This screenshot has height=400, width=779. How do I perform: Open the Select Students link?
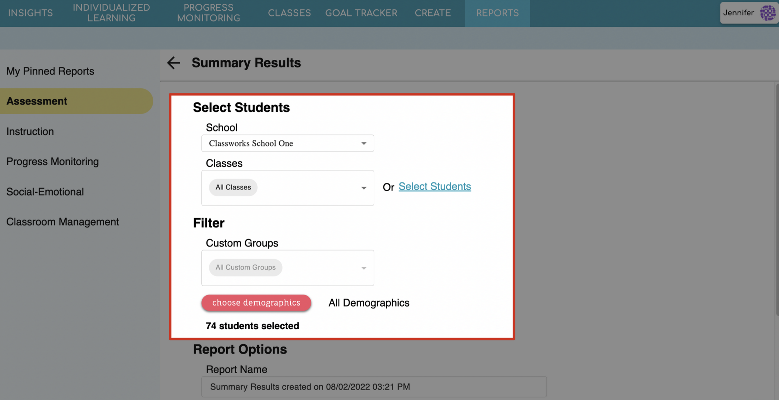coord(435,186)
